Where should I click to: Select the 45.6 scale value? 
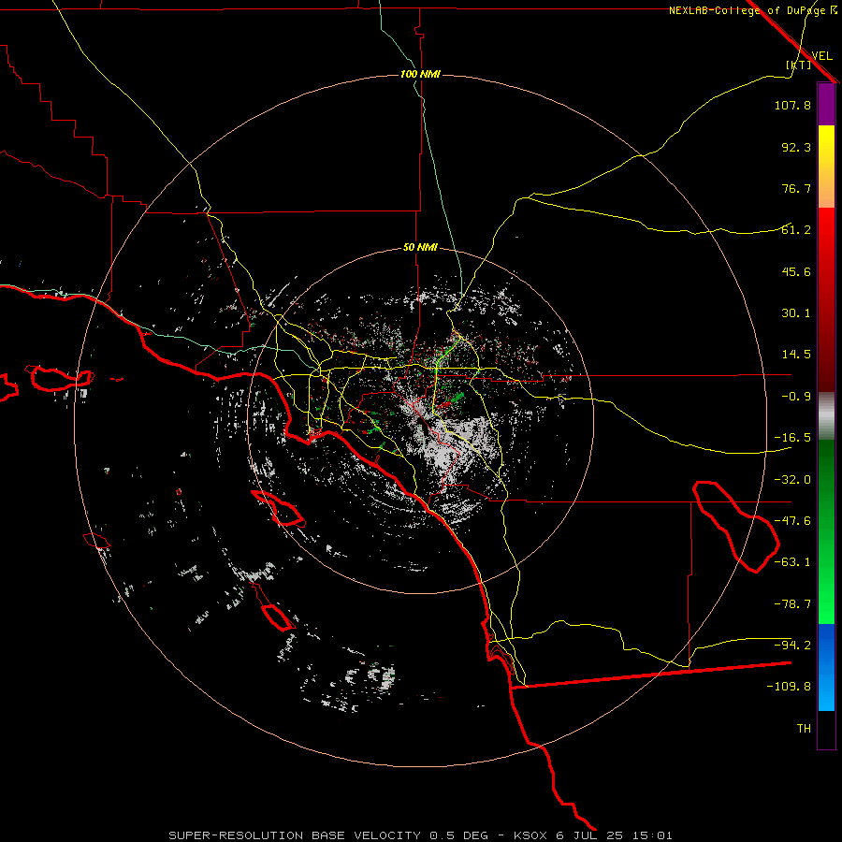(x=796, y=271)
